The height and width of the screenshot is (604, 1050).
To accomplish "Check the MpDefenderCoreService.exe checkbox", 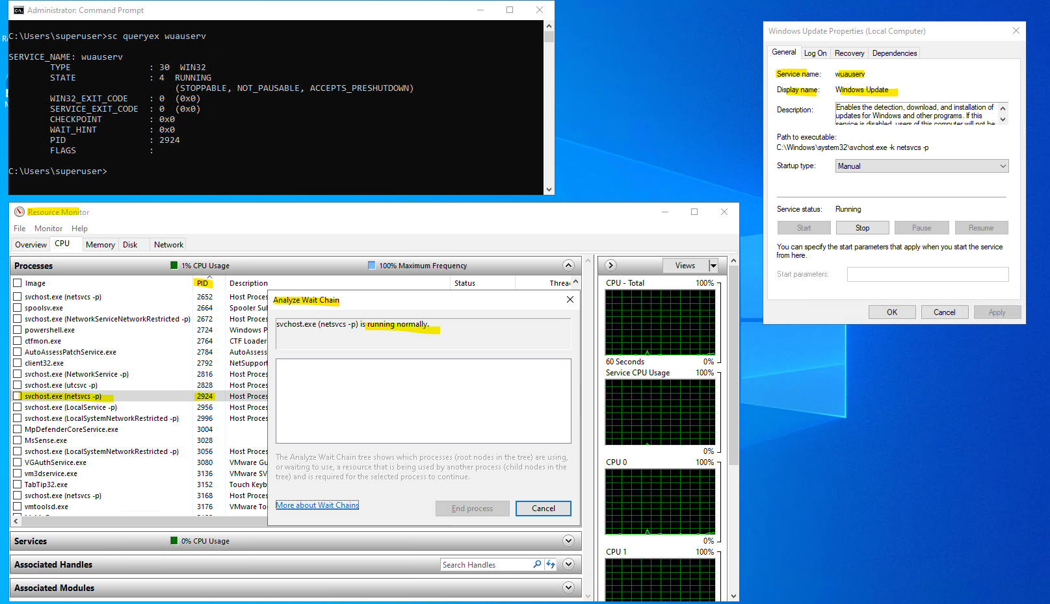I will point(18,429).
